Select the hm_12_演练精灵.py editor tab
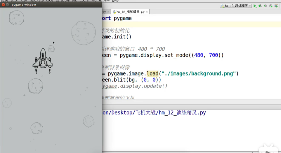This screenshot has height=153, width=281. click(130, 12)
